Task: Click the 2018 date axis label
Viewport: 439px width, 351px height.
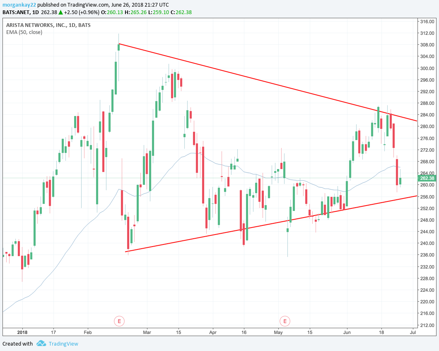Action: [22, 332]
